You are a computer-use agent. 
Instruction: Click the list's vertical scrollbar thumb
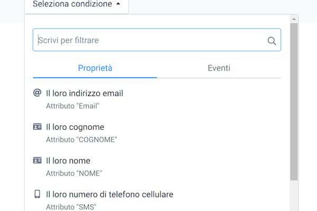294,100
